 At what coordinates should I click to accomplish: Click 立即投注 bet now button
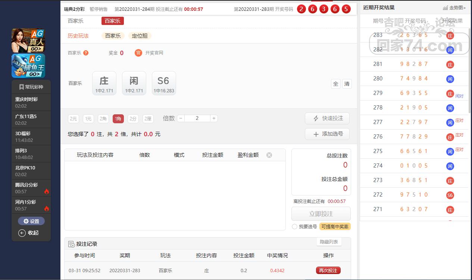point(321,214)
